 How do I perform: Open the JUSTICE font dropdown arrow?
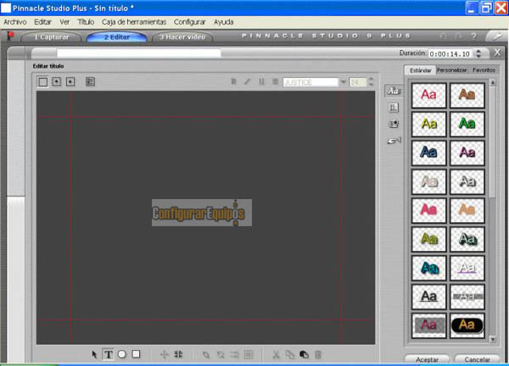pos(343,82)
